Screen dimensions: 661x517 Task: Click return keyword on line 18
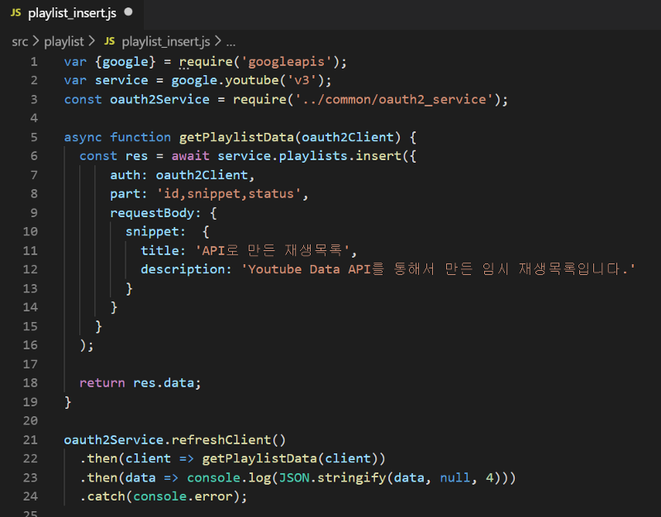point(102,383)
